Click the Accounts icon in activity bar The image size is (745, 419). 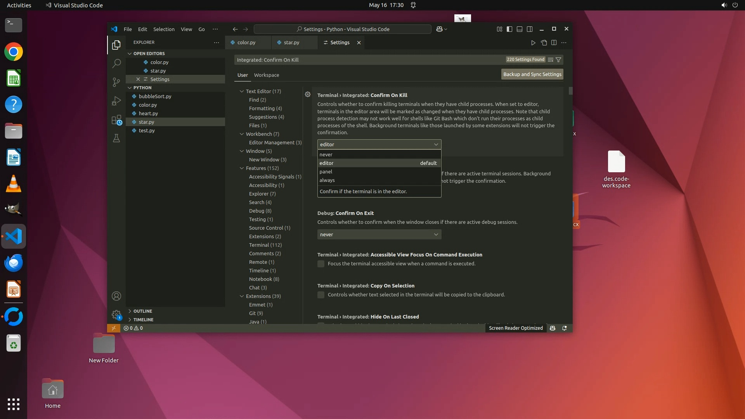tap(116, 296)
